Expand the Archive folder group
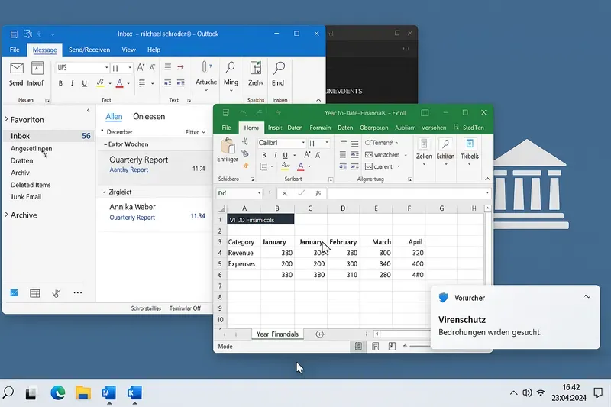This screenshot has width=611, height=407. pos(6,215)
